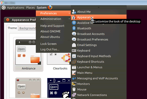Open Broadcast Preferences entry
Screen dimensions: 147x99
99,40
